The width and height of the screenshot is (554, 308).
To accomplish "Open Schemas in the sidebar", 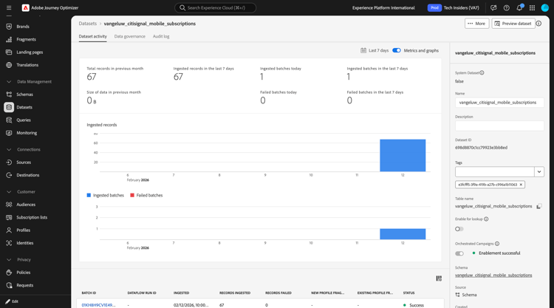I will point(24,95).
